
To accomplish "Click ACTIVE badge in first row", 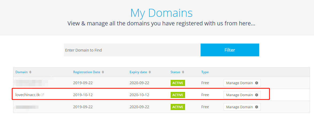I will (x=178, y=83).
